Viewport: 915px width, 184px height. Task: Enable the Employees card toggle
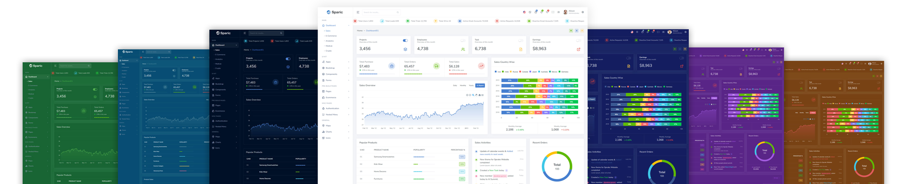click(x=463, y=41)
